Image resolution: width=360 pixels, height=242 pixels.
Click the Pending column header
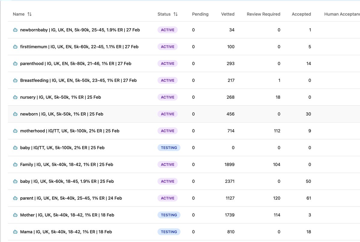200,14
